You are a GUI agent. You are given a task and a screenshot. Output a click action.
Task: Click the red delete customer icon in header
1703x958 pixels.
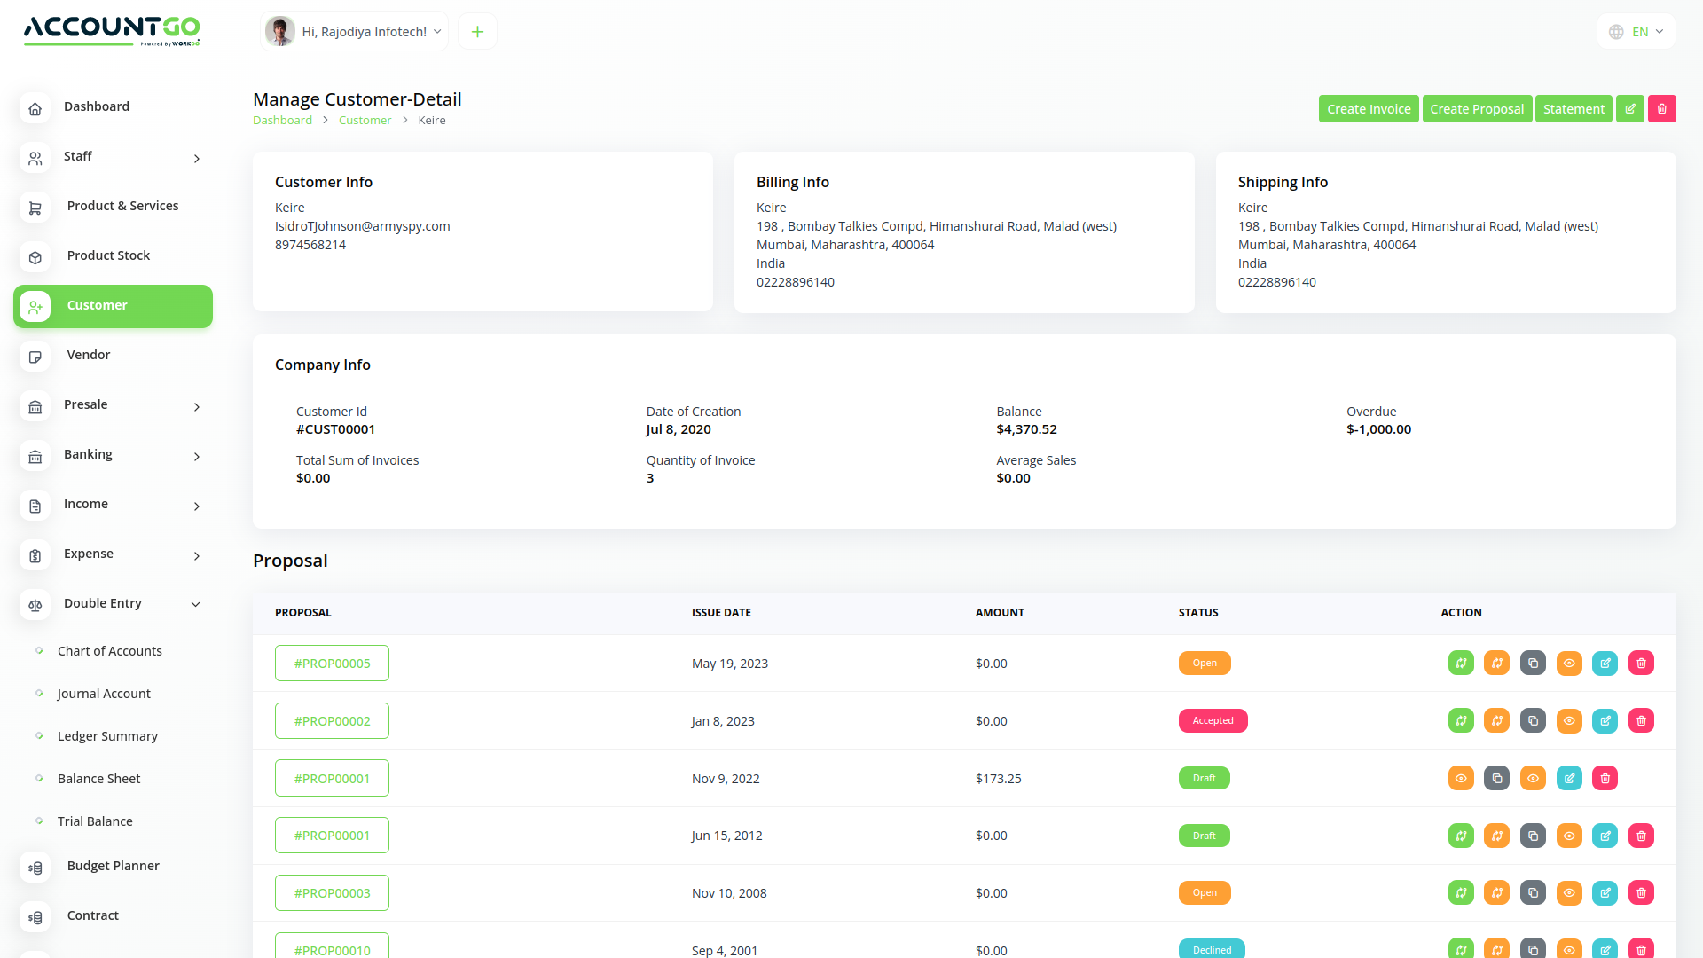coord(1661,109)
